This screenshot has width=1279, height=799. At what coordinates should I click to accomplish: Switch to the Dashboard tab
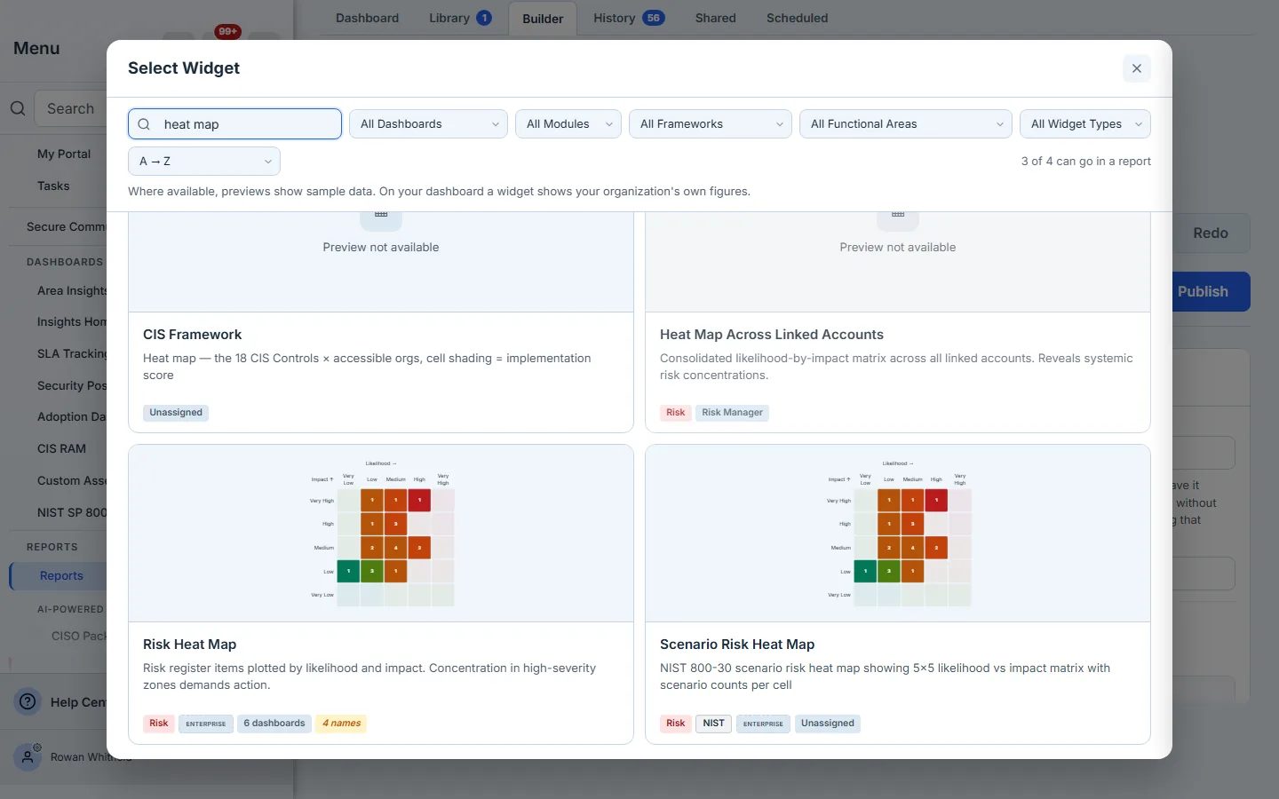(367, 18)
